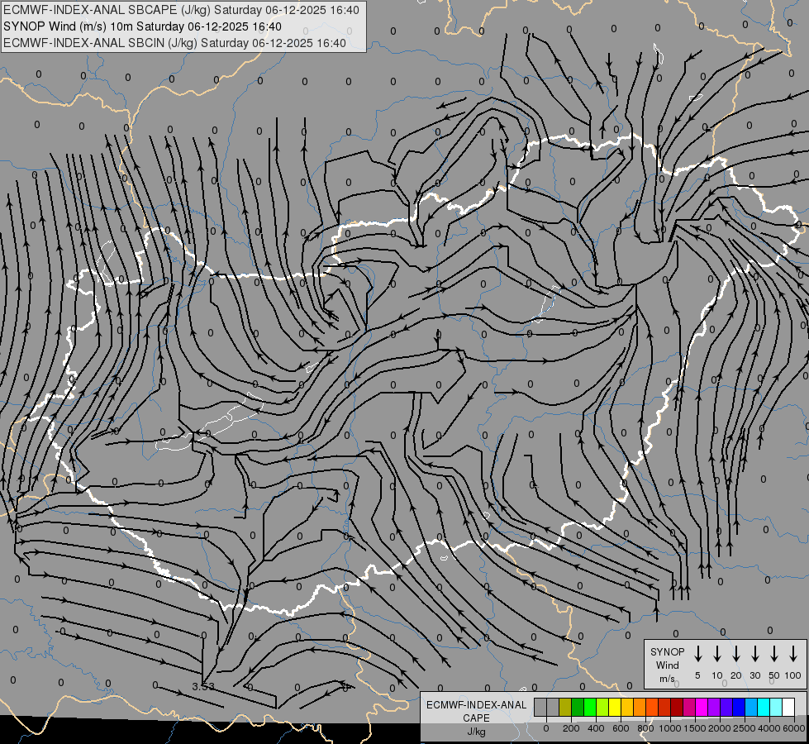Screen dimensions: 809x744
Task: Click the 'SYNOP Wind m/s' legend label
Action: coord(667,665)
